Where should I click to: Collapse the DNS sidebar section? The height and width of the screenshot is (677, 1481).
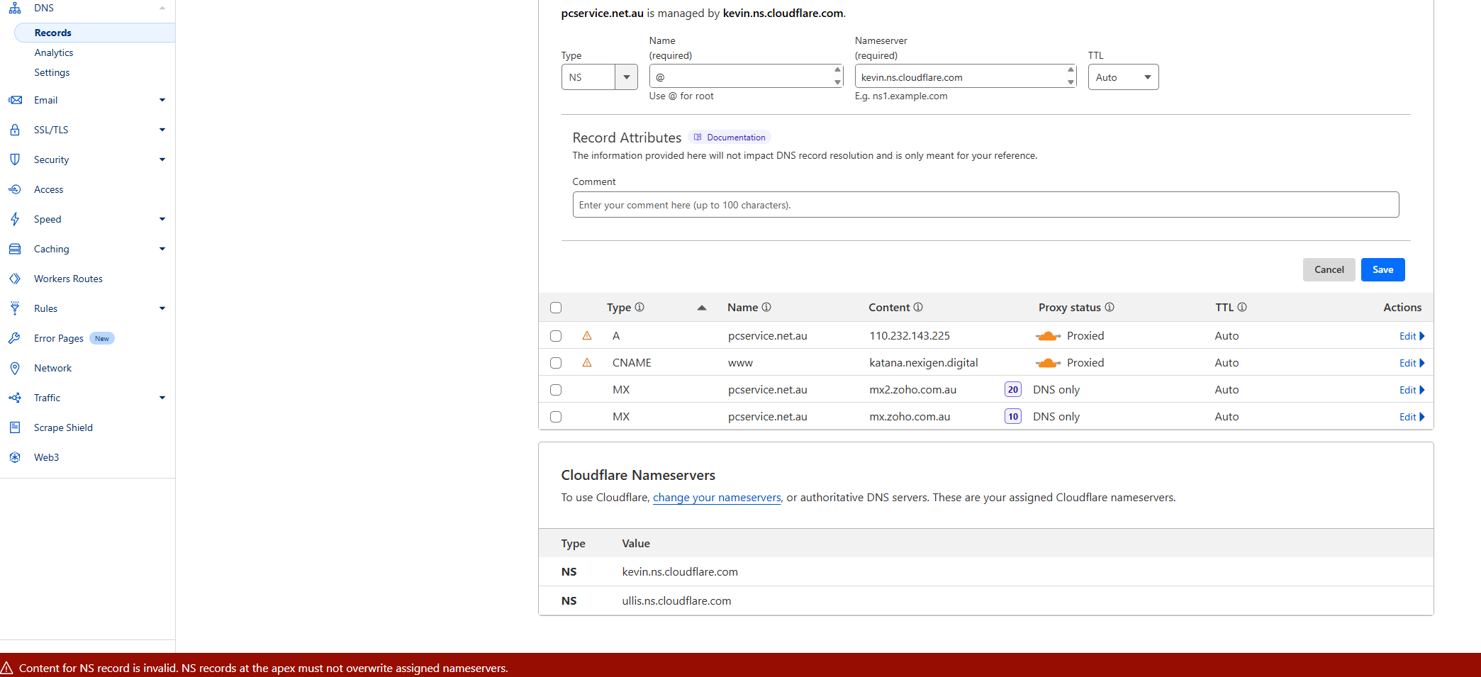(162, 8)
